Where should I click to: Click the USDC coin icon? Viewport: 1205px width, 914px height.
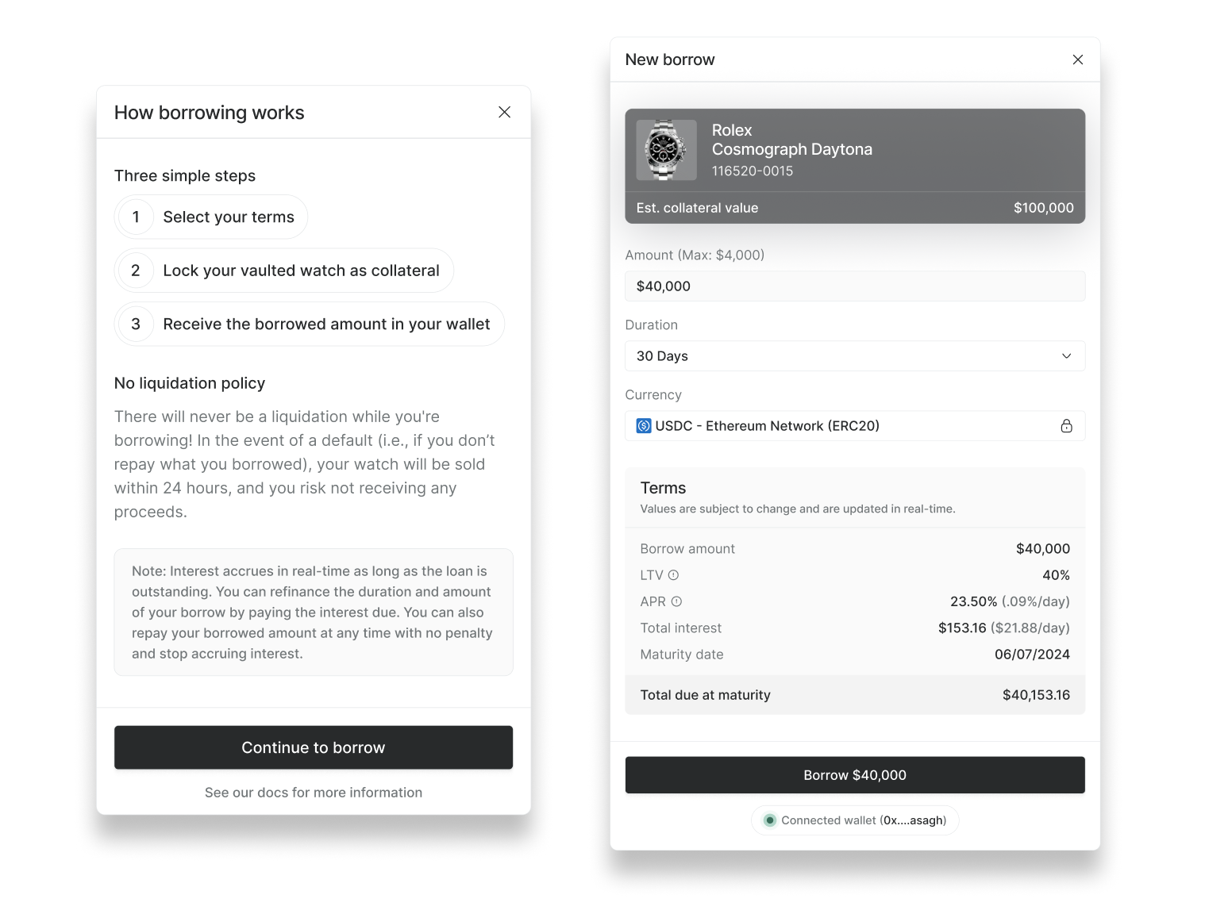point(644,426)
